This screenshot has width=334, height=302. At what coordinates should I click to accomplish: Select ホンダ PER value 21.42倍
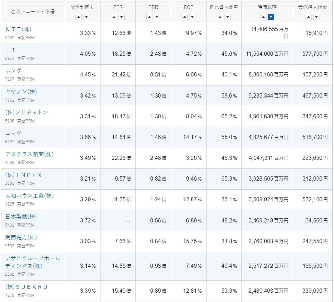coord(121,75)
